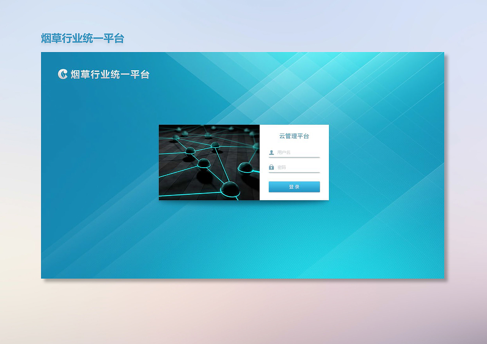
Task: Click the white 烟草行业统一平台 banner title
Action: (110, 75)
